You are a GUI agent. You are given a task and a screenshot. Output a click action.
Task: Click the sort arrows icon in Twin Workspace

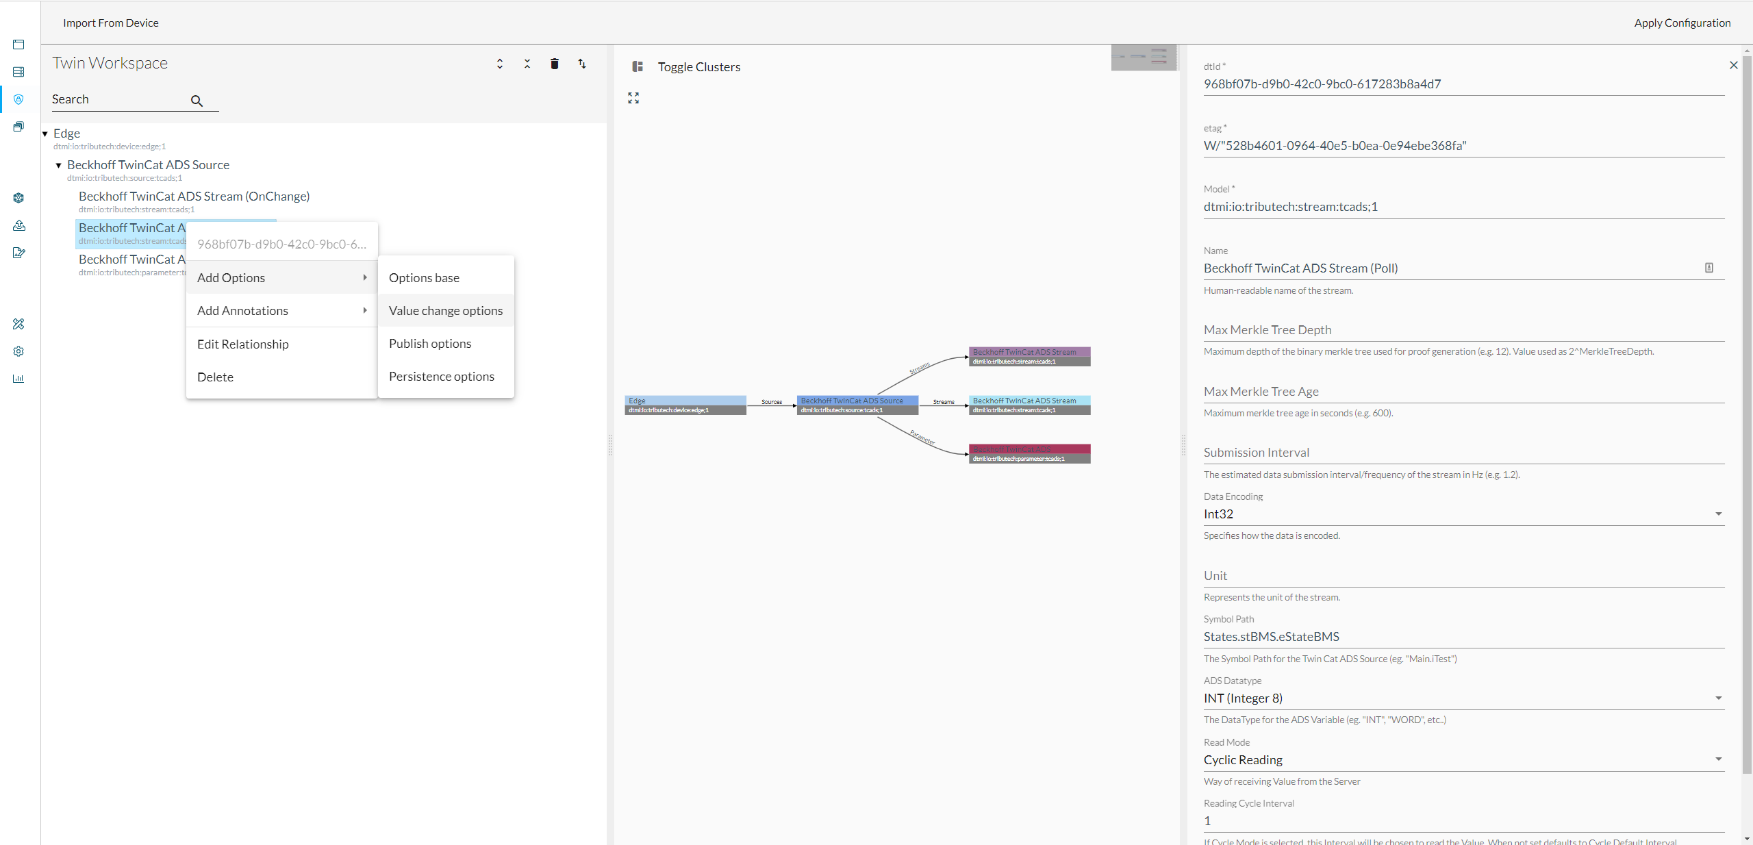pyautogui.click(x=582, y=64)
